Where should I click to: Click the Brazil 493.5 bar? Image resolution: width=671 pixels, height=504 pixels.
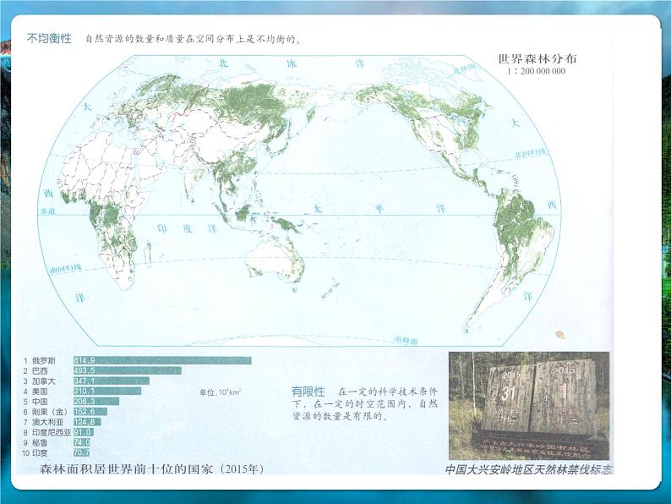click(x=127, y=370)
